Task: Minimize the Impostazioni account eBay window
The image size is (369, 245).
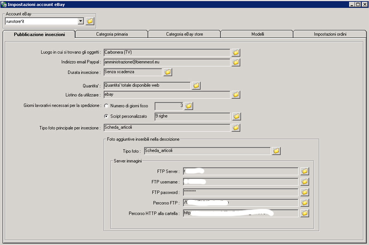Action: pos(352,4)
